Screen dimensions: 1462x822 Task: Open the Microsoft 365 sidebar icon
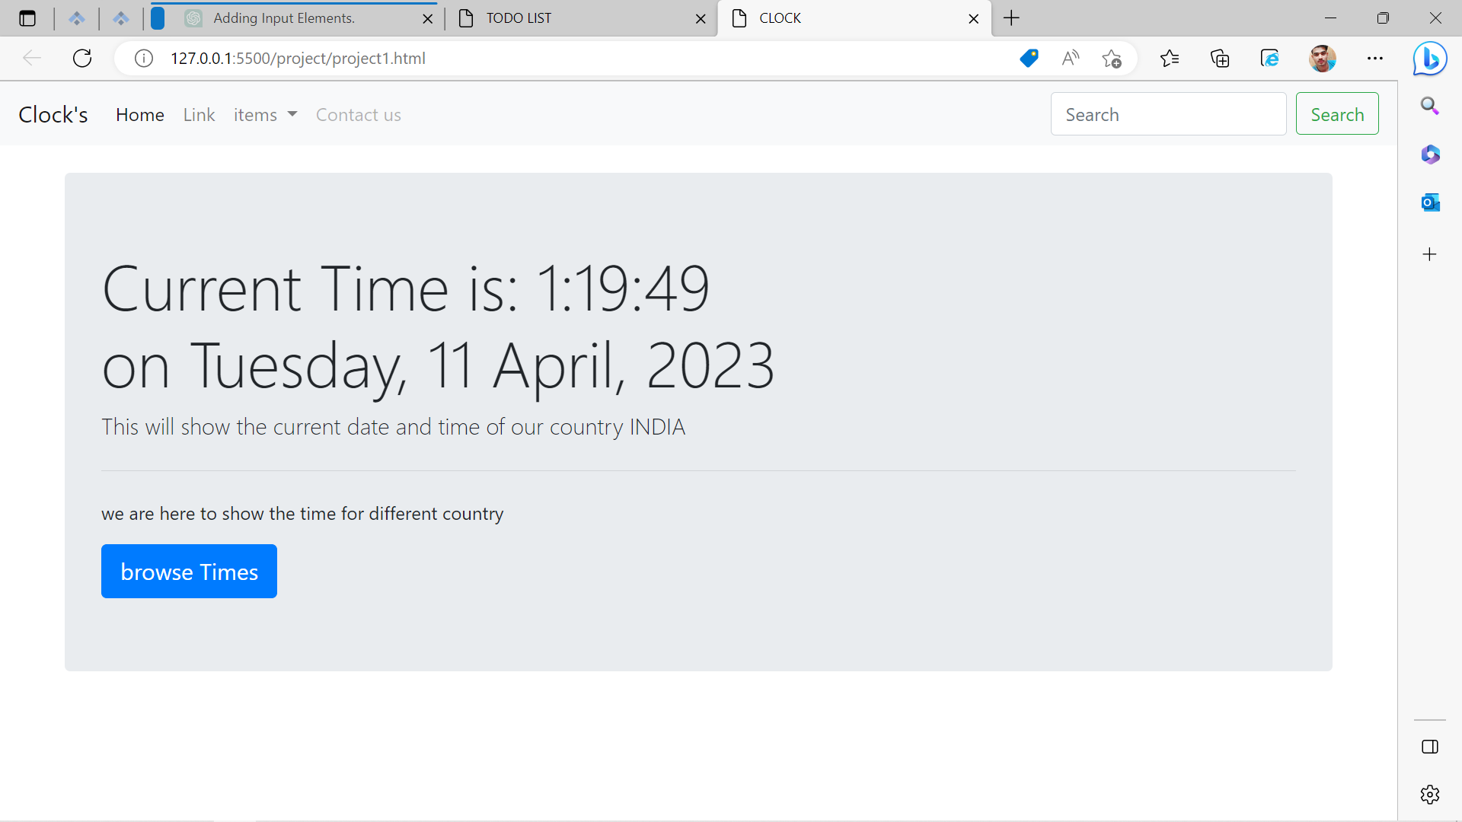(1430, 155)
